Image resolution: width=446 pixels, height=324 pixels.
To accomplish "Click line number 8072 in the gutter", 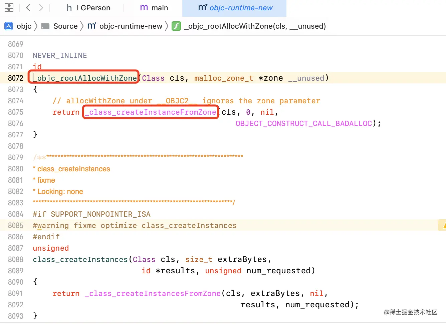I will pos(16,78).
